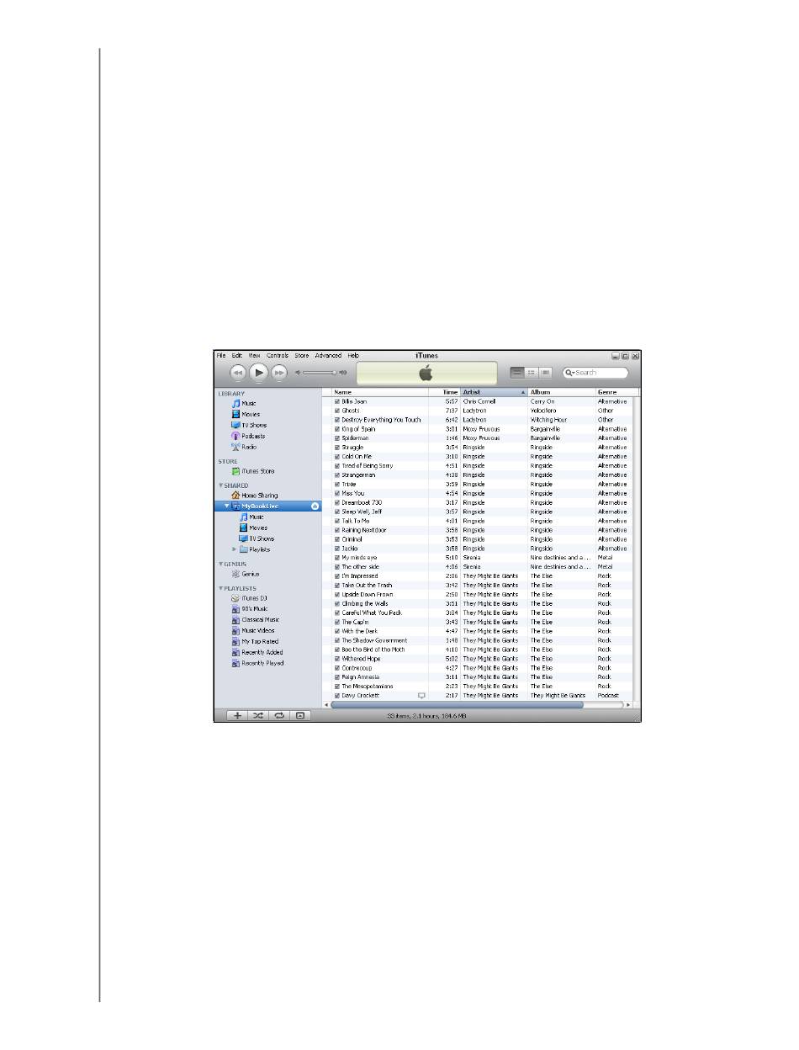799x1050 pixels.
Task: Sort songs by the Time column
Action: click(446, 393)
